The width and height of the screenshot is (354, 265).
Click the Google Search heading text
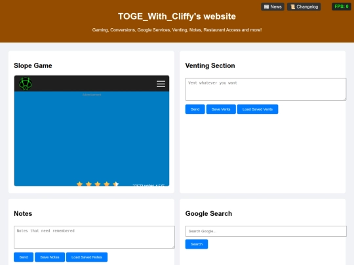[x=208, y=213]
